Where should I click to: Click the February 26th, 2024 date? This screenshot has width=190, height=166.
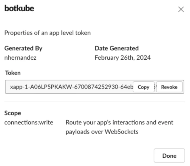click(x=123, y=57)
